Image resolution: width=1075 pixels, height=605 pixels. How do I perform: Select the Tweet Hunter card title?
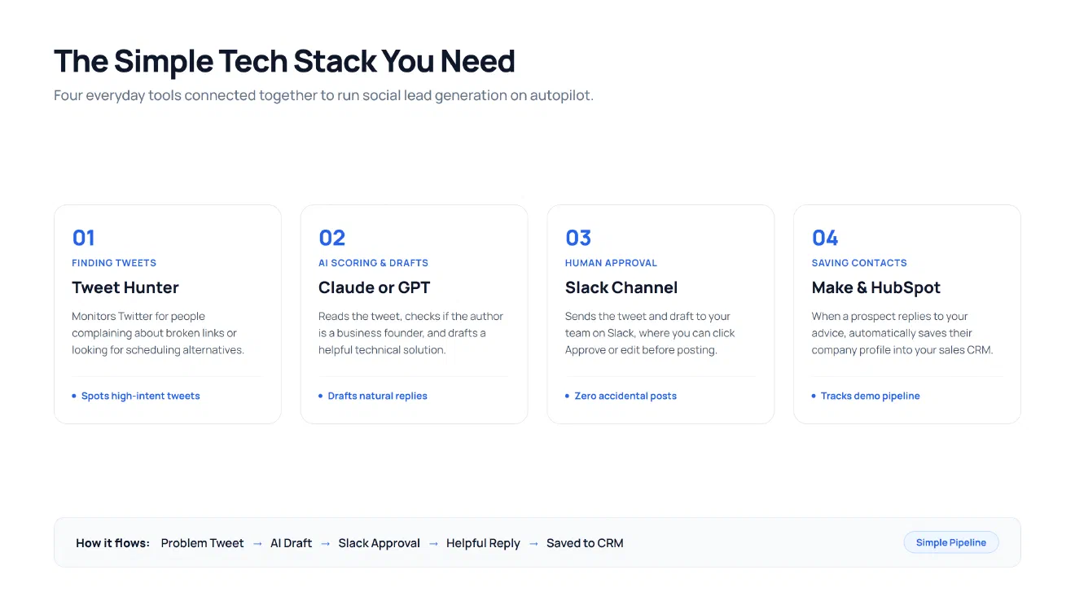125,287
